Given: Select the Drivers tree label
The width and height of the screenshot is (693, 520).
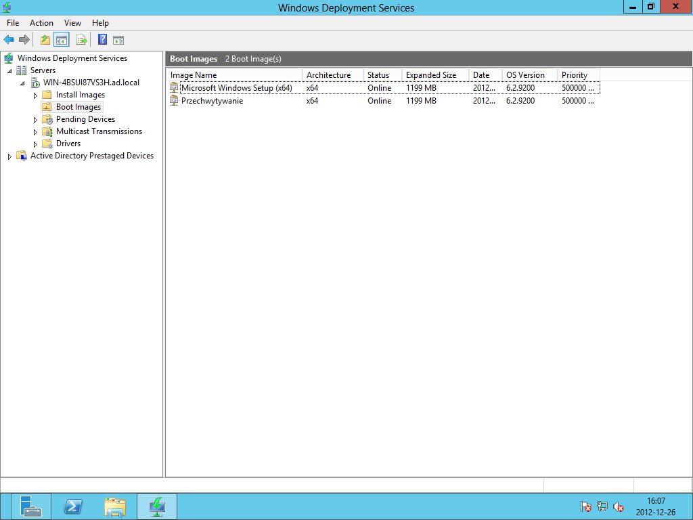Looking at the screenshot, I should point(68,144).
